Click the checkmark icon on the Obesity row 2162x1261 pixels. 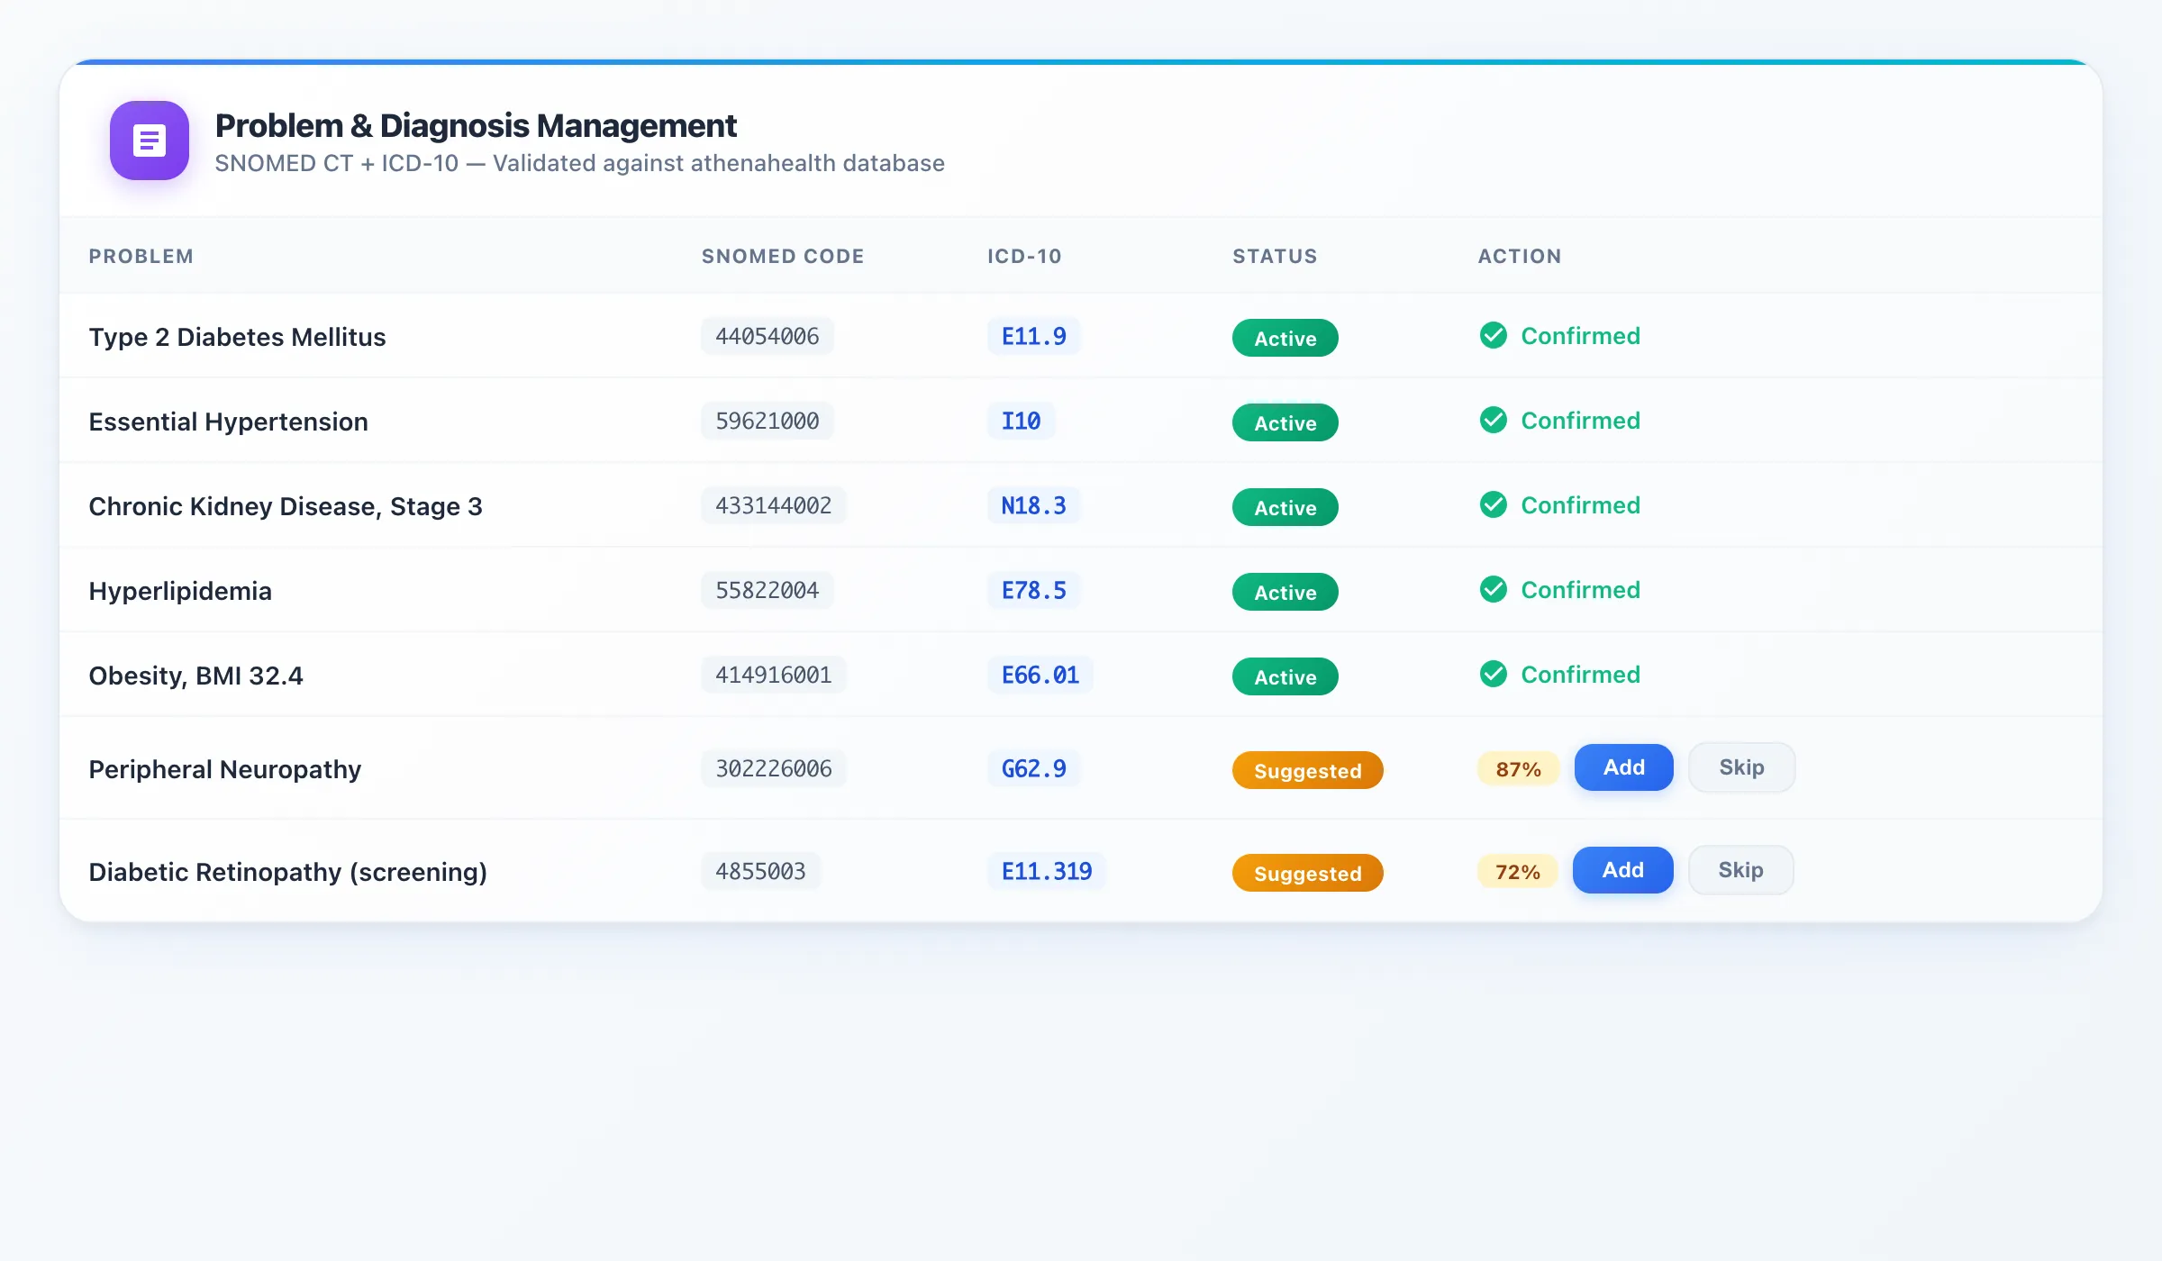coord(1493,675)
